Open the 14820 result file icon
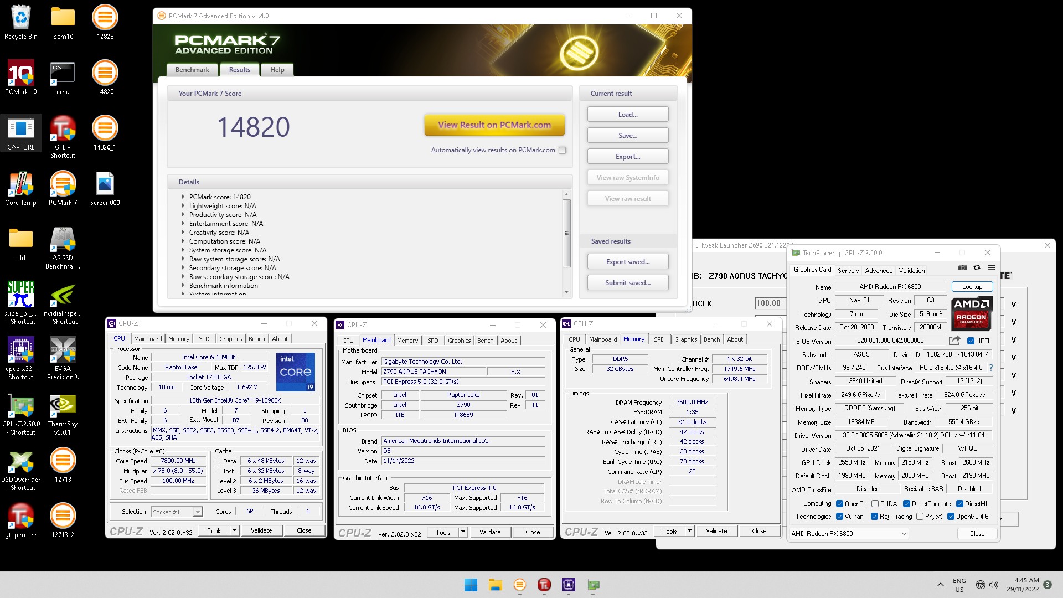The image size is (1063, 598). point(105,78)
